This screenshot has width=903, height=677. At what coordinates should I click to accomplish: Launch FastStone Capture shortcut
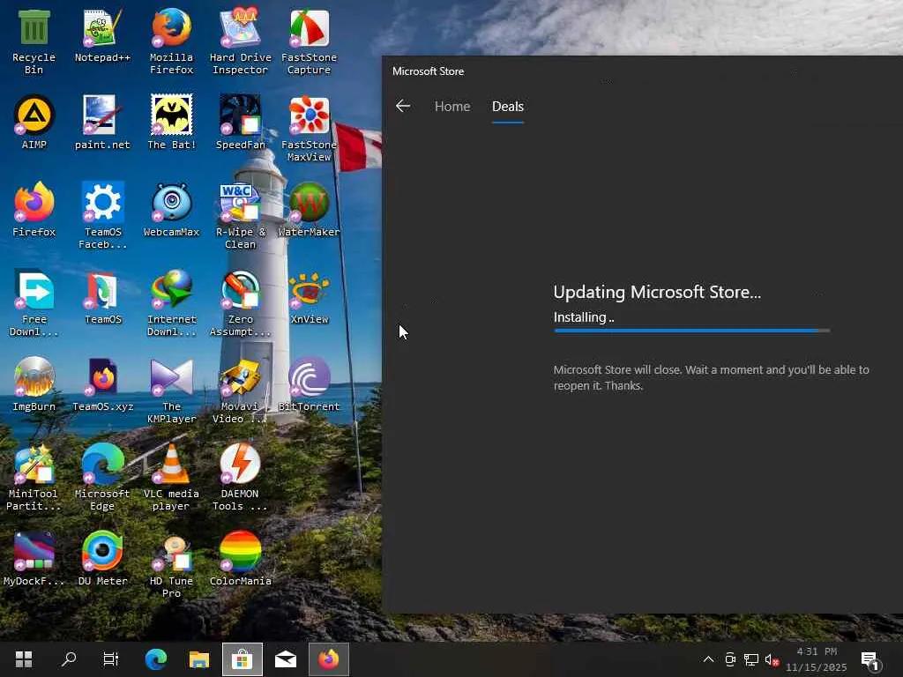click(x=310, y=41)
